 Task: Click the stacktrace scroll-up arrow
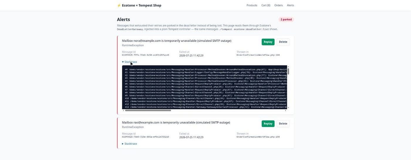288,67
